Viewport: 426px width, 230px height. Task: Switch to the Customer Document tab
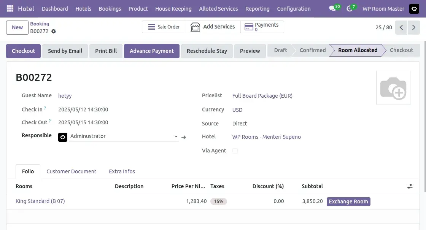point(71,171)
